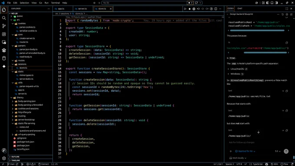This screenshot has width=295, height=166.
Task: Open Codex task history icon
Action: 282,14
